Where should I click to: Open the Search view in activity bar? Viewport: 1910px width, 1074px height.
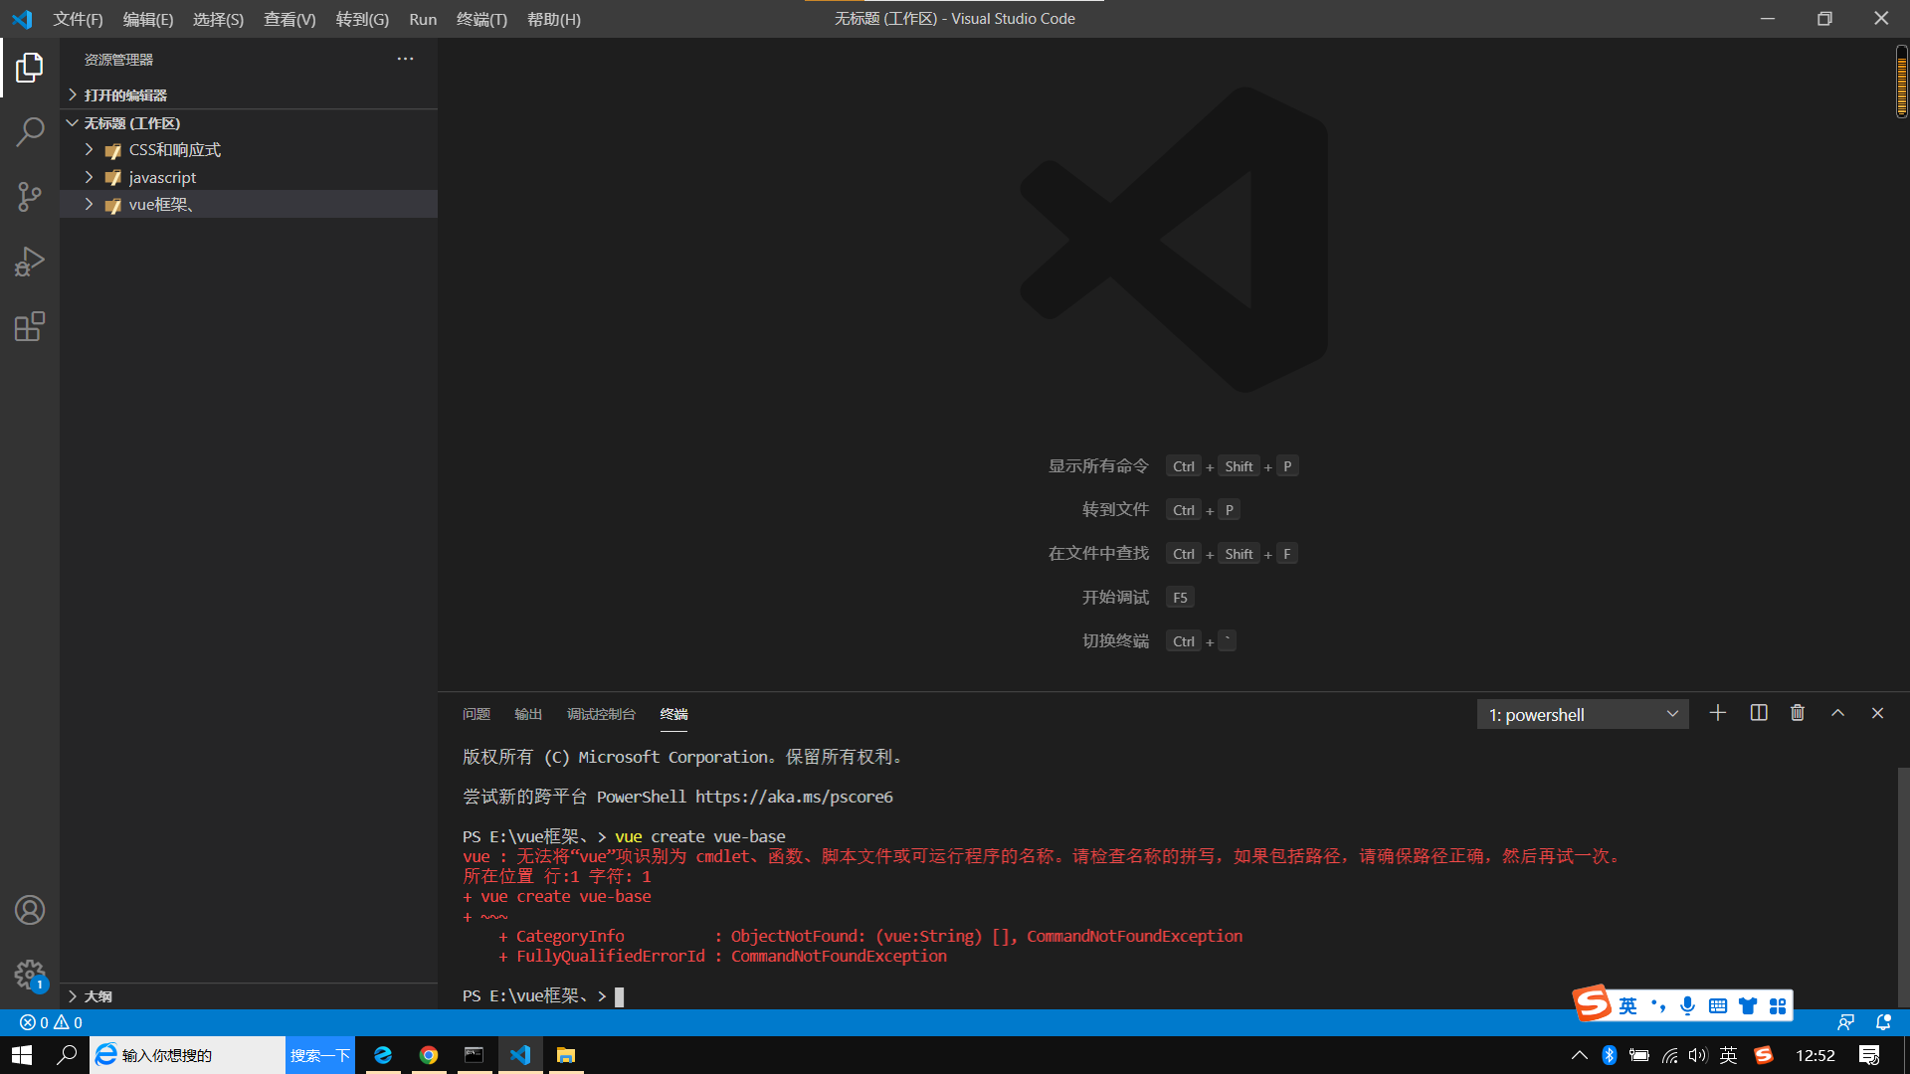pos(30,131)
